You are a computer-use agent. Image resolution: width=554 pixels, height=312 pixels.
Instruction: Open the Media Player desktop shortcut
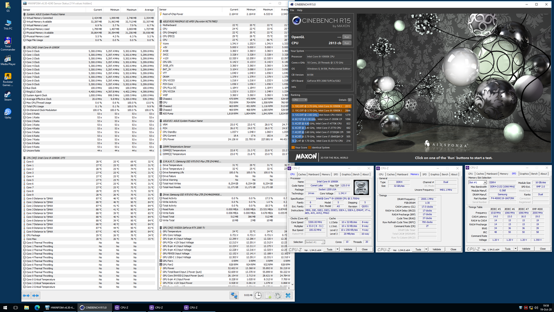click(x=8, y=60)
